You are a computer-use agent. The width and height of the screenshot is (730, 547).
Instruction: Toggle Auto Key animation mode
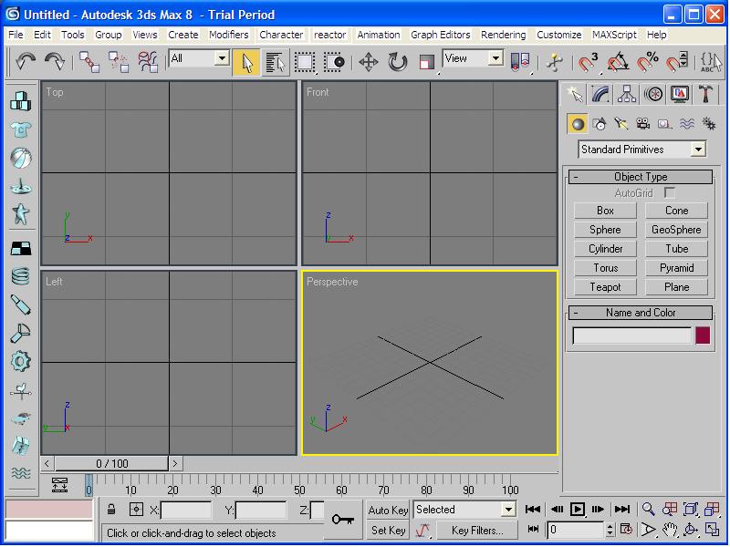tap(388, 510)
